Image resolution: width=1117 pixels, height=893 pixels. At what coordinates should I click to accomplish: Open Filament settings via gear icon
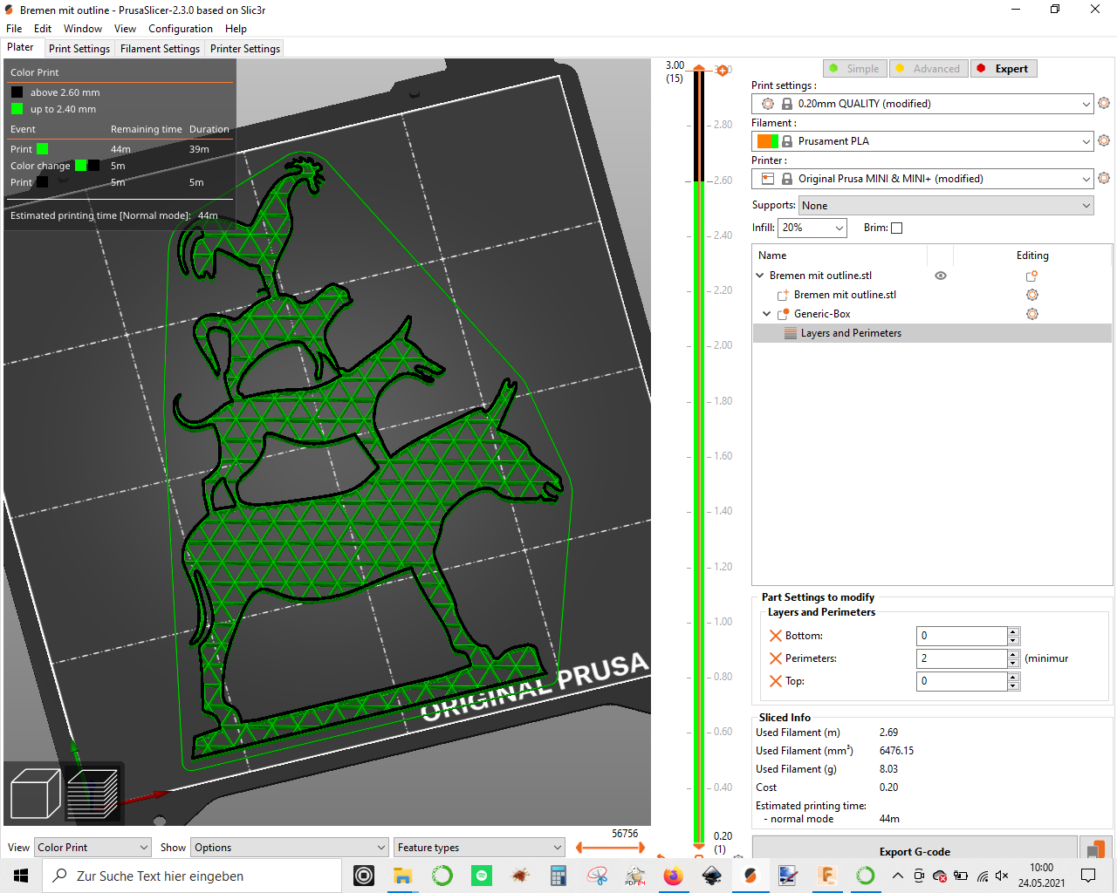[1104, 140]
